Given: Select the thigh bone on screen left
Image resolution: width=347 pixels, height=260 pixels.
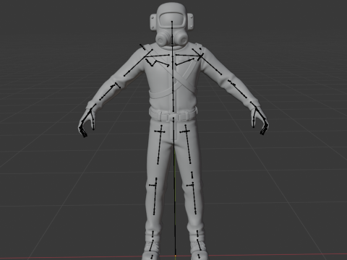Looking at the screenshot, I should [x=160, y=144].
